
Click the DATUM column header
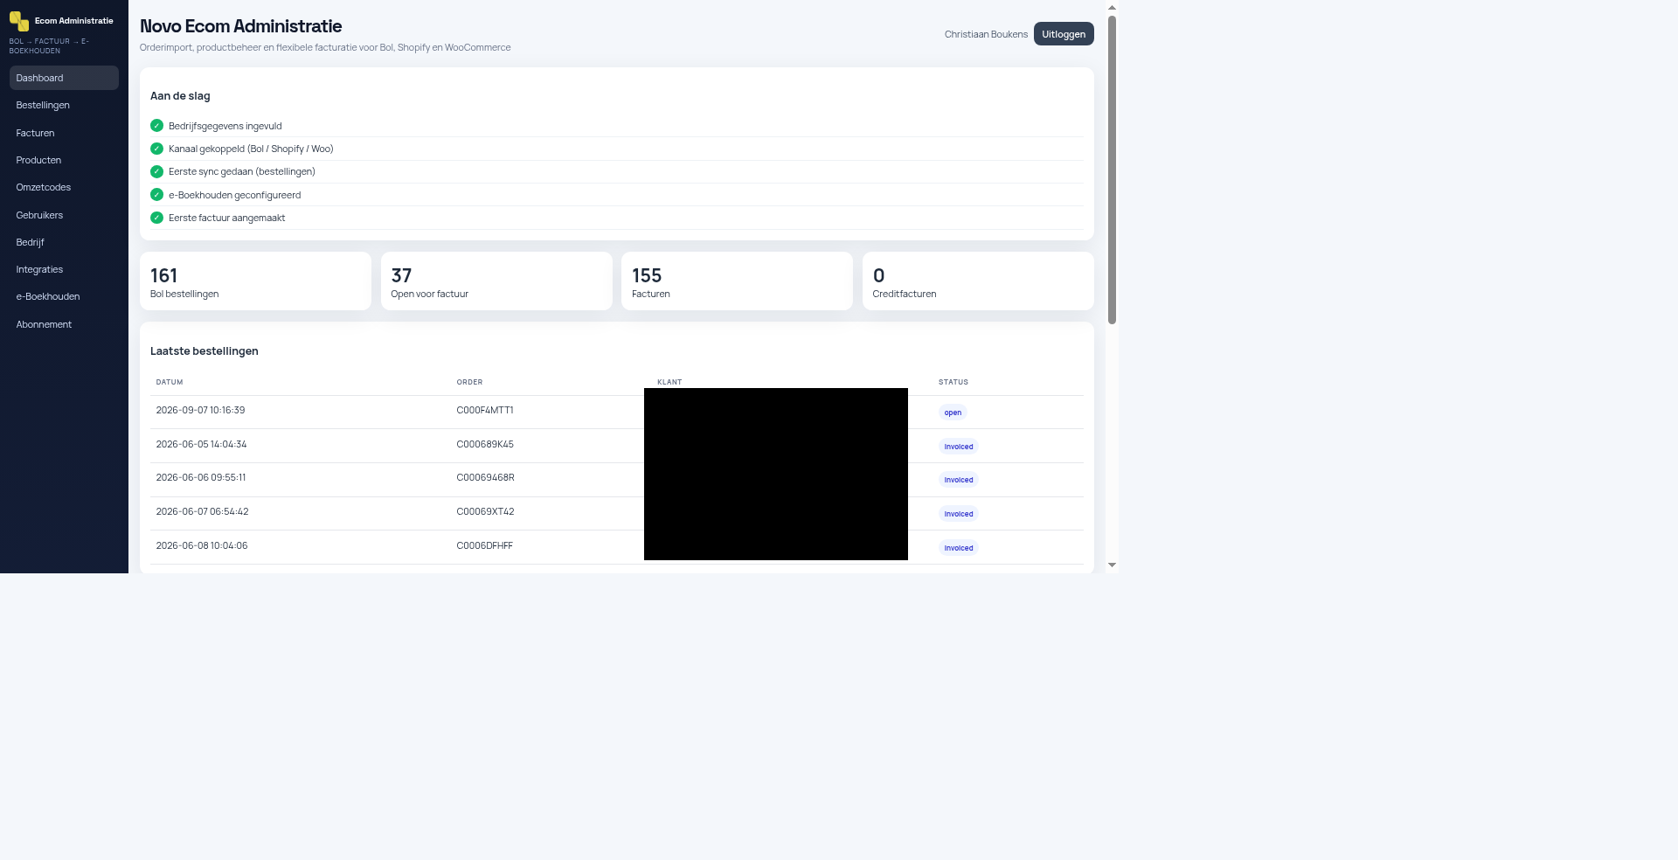click(x=170, y=382)
